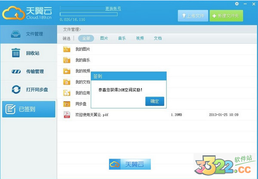Go to 回收站 in the sidebar
The height and width of the screenshot is (179, 258).
click(29, 53)
